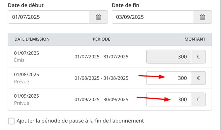Open the start date calendar picker
Viewport: 221px width, 130px height.
pos(98,17)
